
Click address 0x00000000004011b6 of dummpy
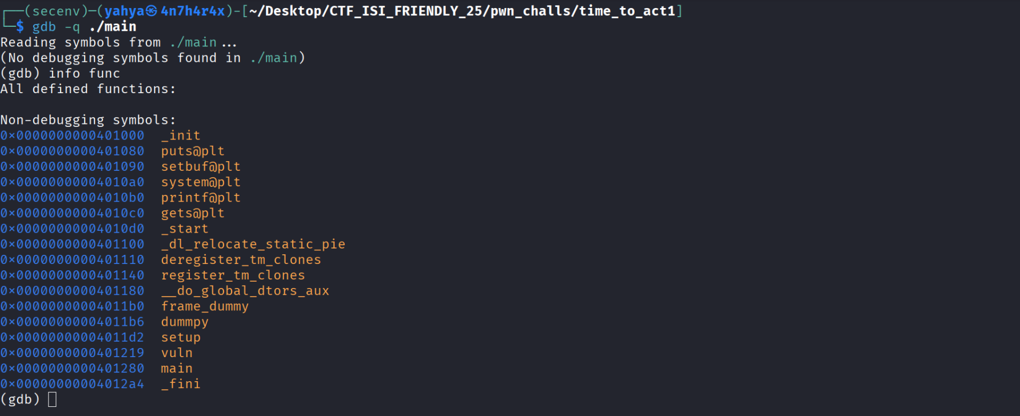72,322
